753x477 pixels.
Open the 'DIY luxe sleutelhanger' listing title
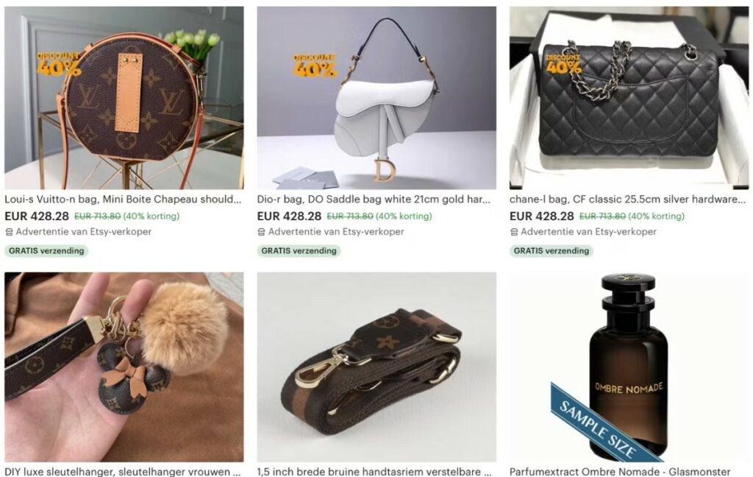(123, 472)
